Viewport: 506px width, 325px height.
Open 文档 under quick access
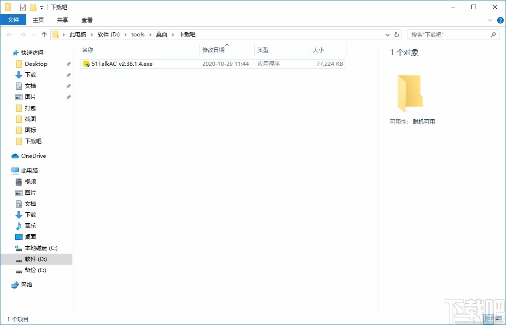click(x=30, y=86)
